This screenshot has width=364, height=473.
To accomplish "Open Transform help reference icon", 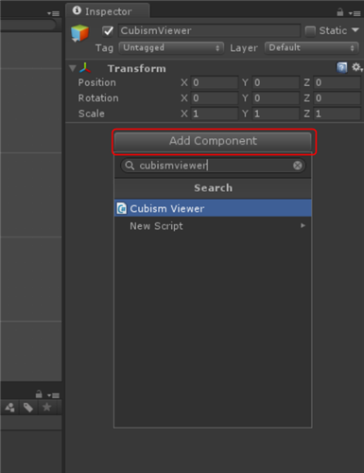I will click(341, 67).
